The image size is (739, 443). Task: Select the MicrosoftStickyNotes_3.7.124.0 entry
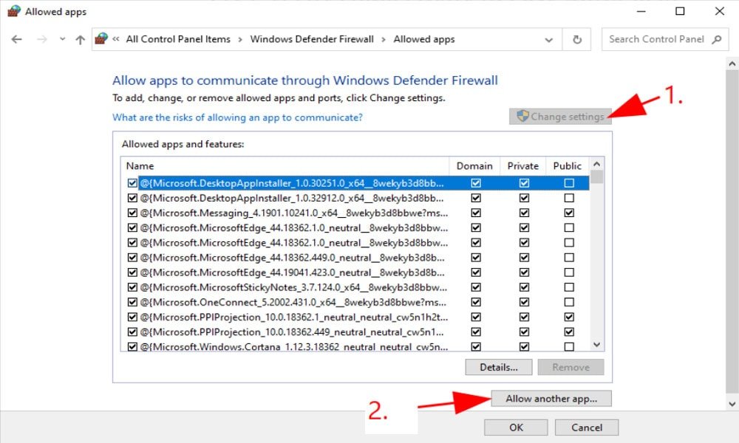pos(293,287)
